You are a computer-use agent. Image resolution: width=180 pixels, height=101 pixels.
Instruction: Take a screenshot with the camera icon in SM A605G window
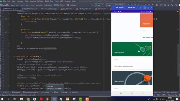pos(129,8)
